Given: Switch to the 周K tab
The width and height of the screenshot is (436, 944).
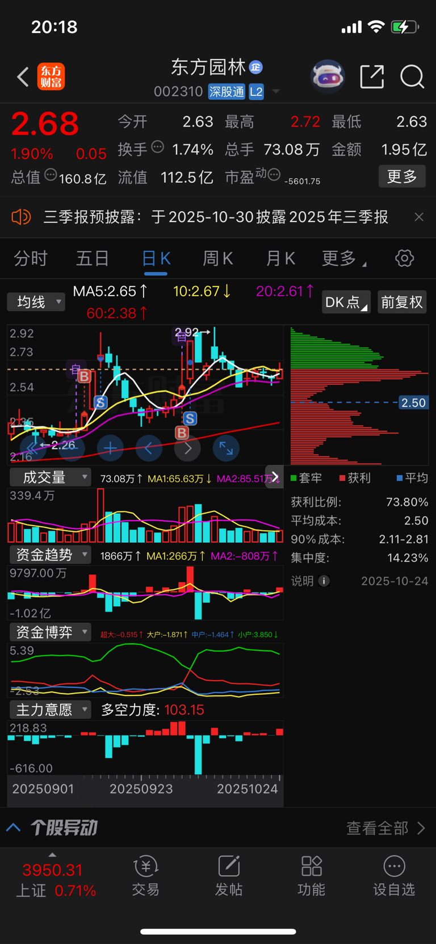Looking at the screenshot, I should [x=218, y=259].
